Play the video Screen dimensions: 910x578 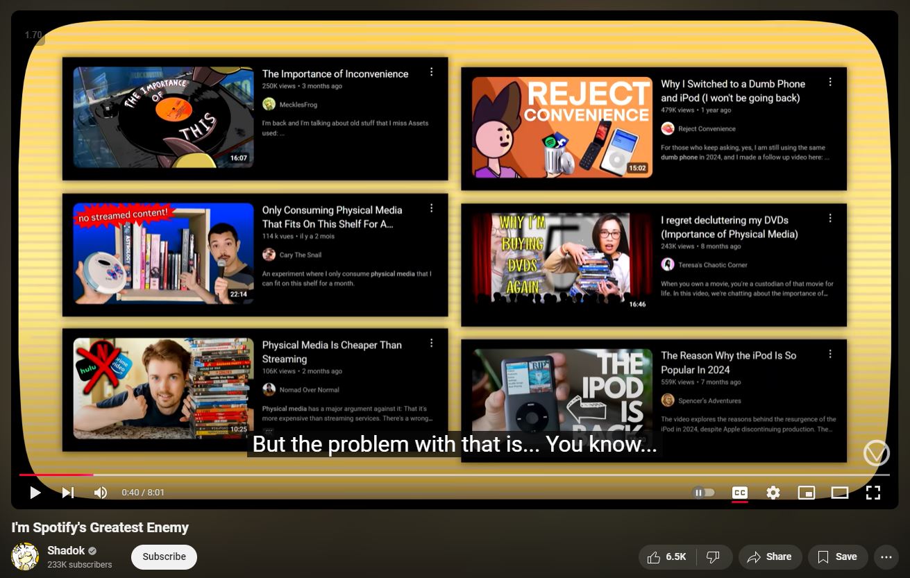(35, 493)
